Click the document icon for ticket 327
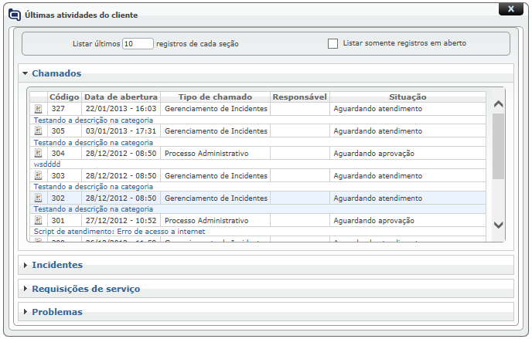Screen dimensions: 532x339 tap(38, 109)
